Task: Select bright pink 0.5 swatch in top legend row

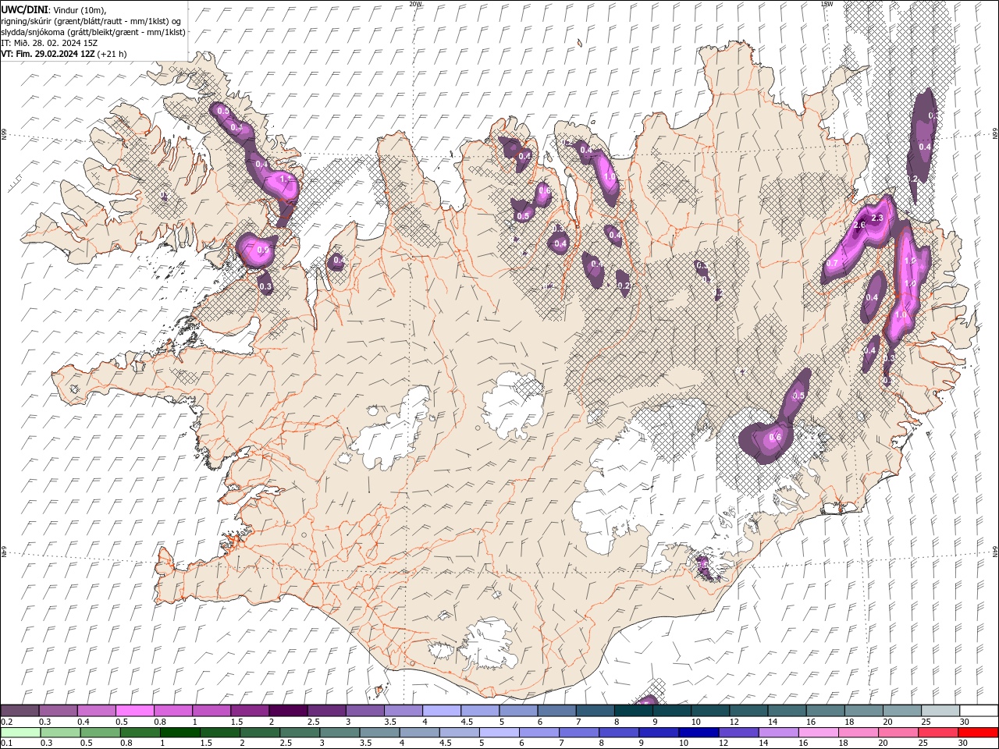Action: point(134,711)
